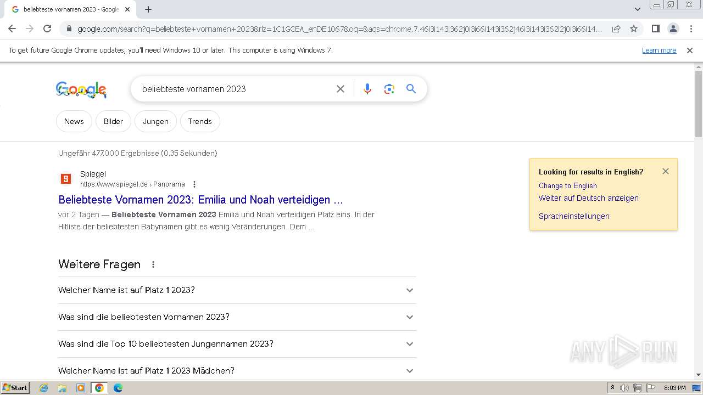Screen dimensions: 703x395
Task: Open the clock showing 8:03 PM
Action: pyautogui.click(x=674, y=388)
